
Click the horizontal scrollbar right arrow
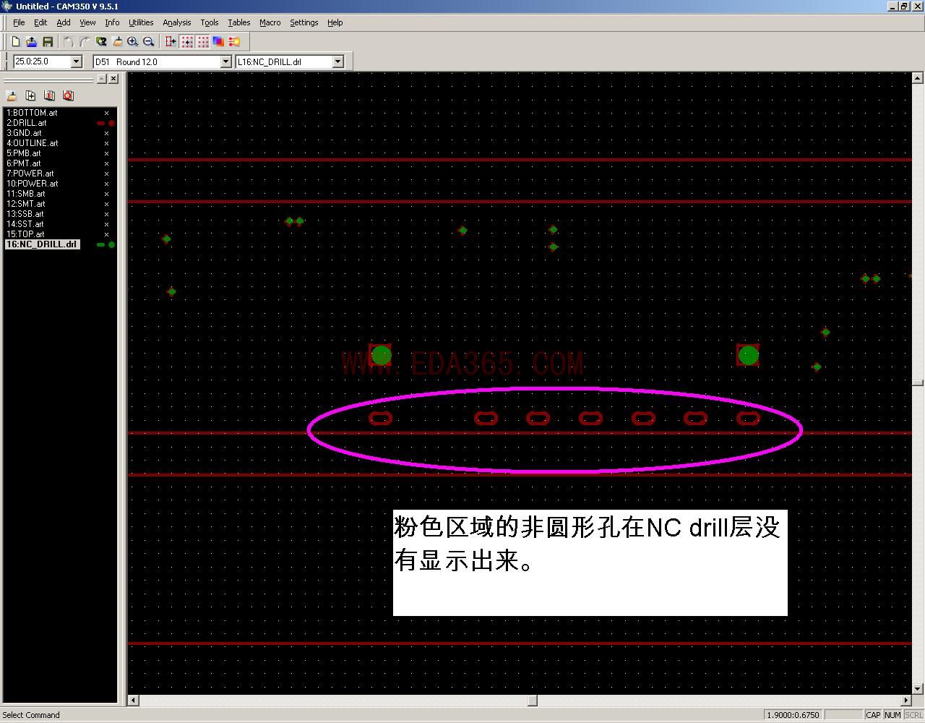(906, 700)
